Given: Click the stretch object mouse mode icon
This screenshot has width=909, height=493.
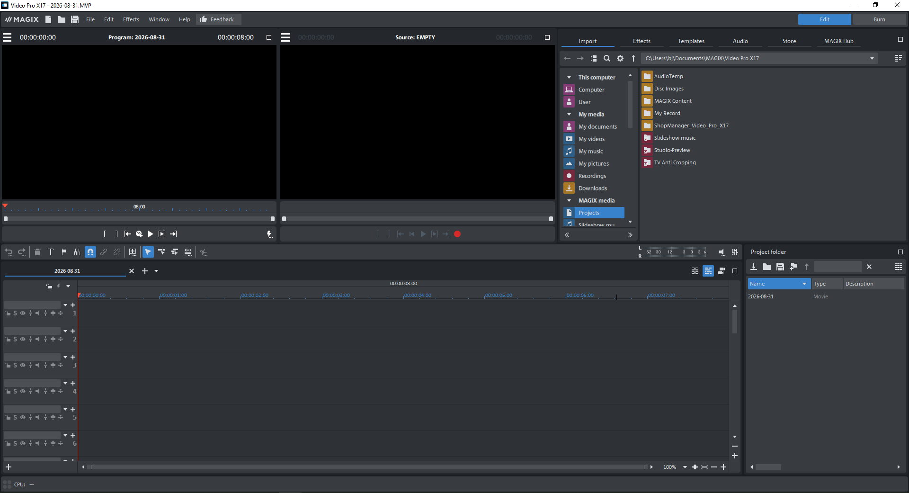Looking at the screenshot, I should [x=188, y=252].
